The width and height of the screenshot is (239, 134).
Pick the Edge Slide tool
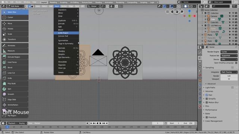tap(15, 99)
